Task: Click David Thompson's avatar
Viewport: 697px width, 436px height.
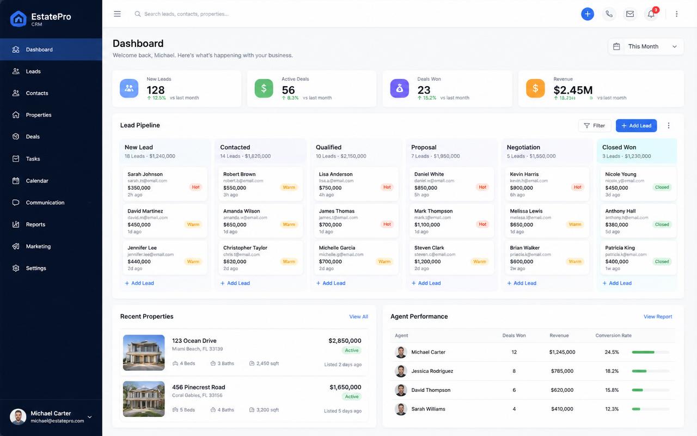Action: tap(401, 390)
